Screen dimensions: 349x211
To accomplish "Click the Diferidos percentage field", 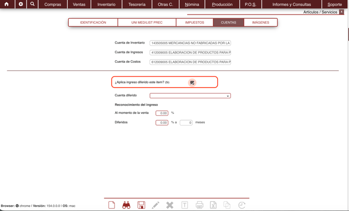I will [x=162, y=123].
